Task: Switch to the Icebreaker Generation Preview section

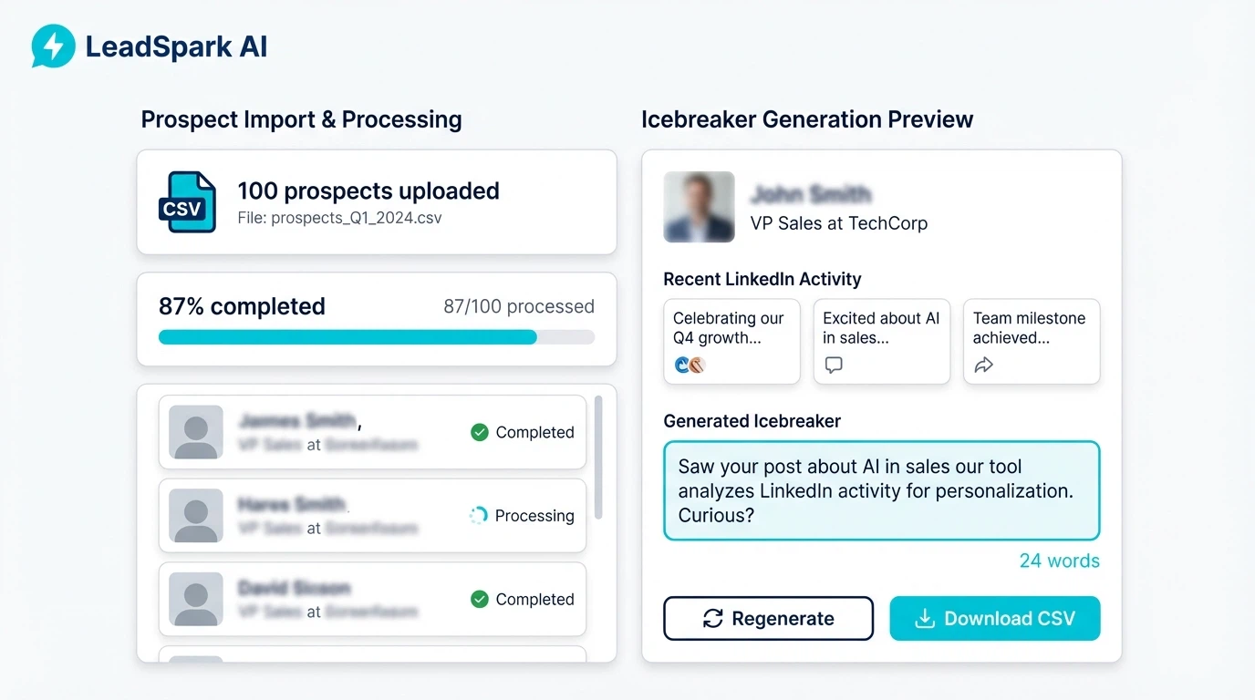Action: (807, 119)
